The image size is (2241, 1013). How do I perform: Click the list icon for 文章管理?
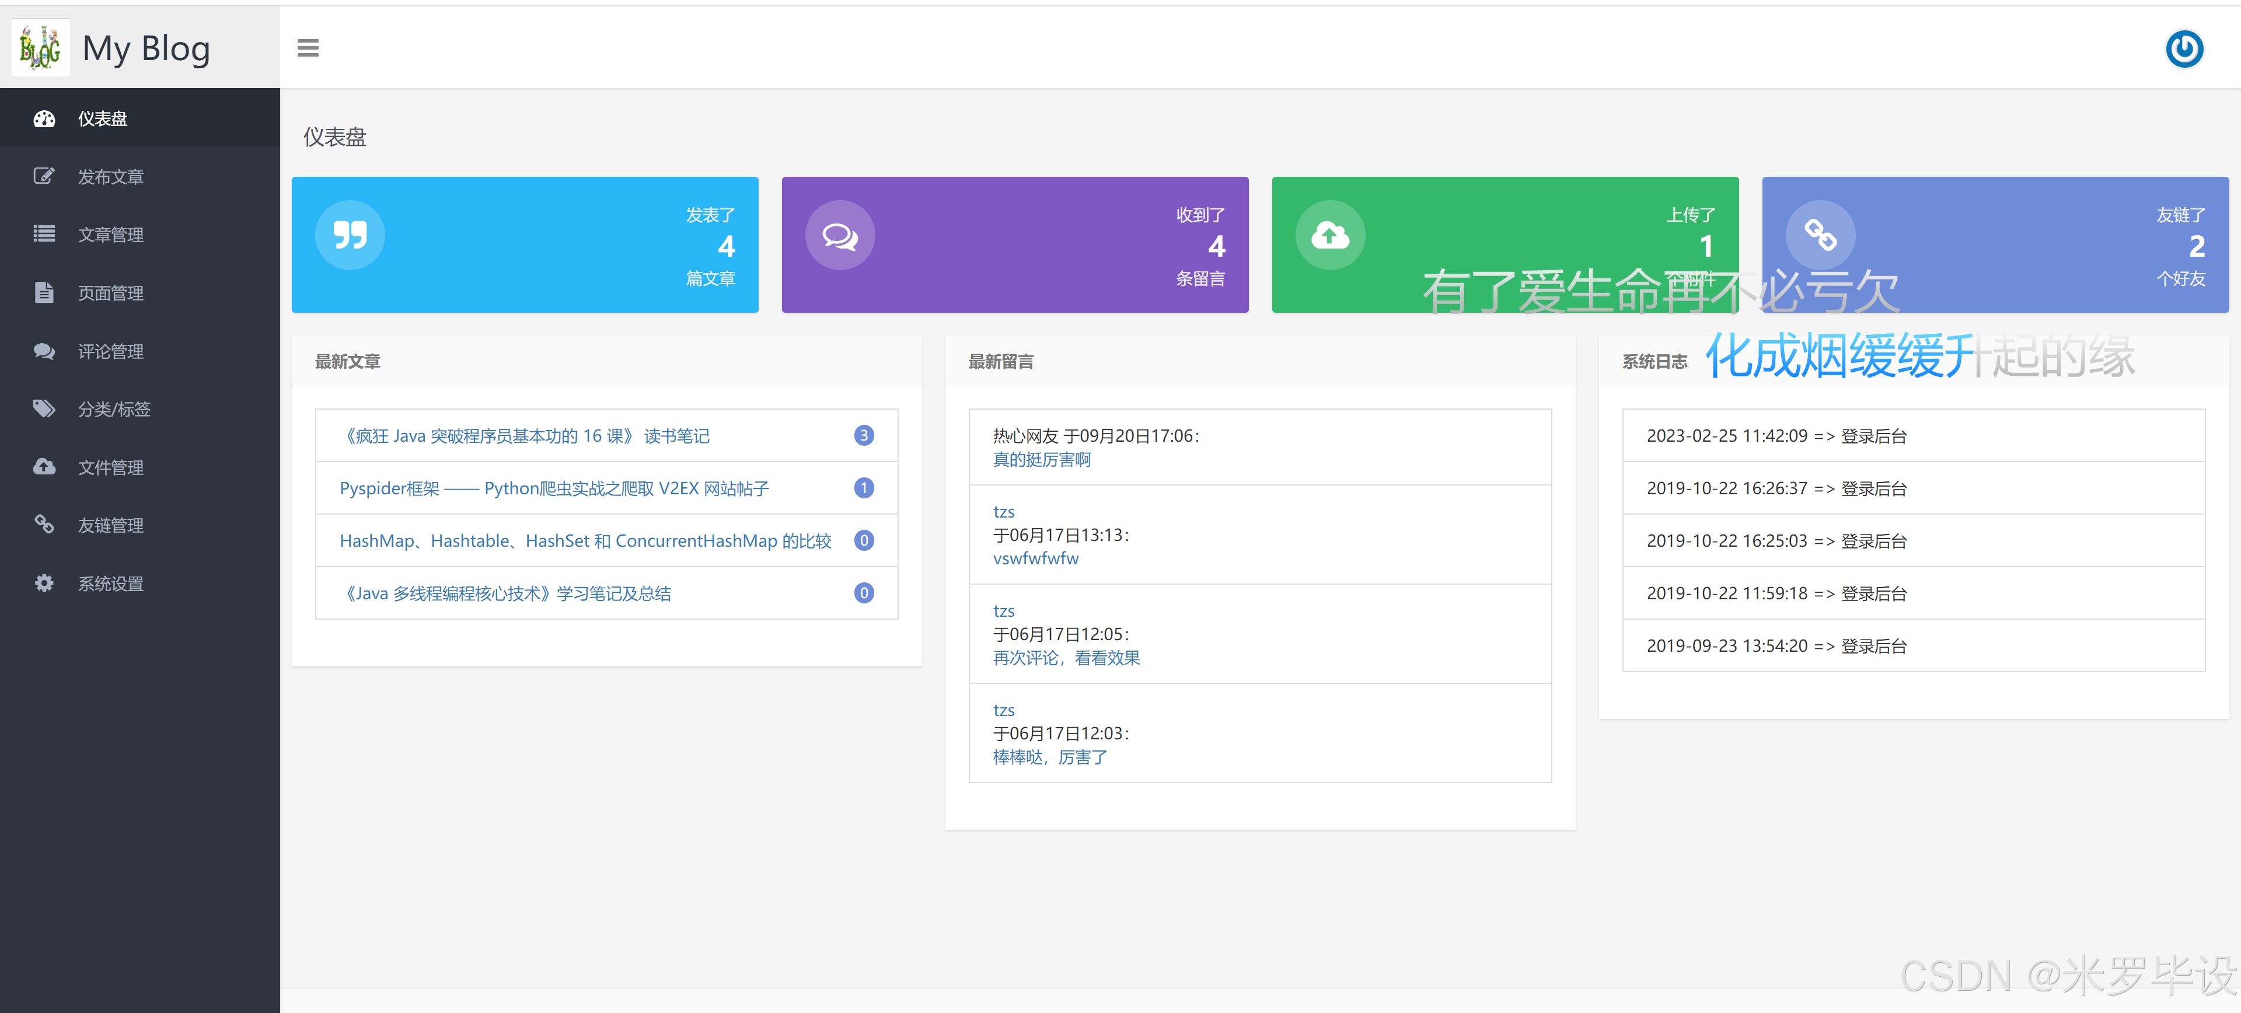tap(44, 234)
